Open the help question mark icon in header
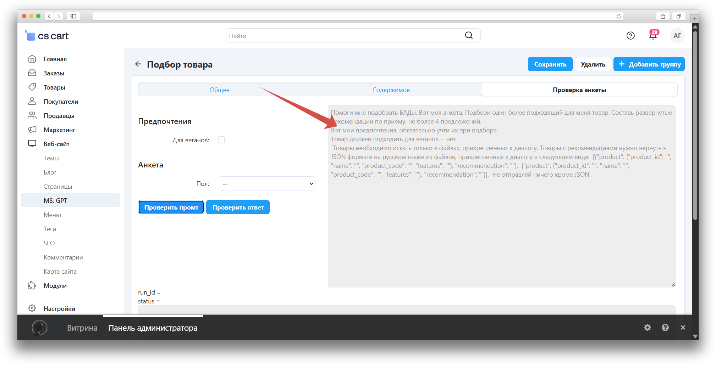 click(630, 36)
